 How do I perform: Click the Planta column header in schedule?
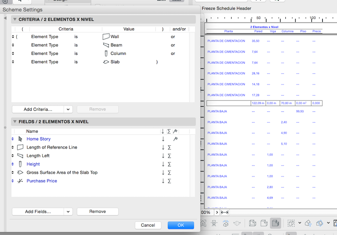(228, 31)
